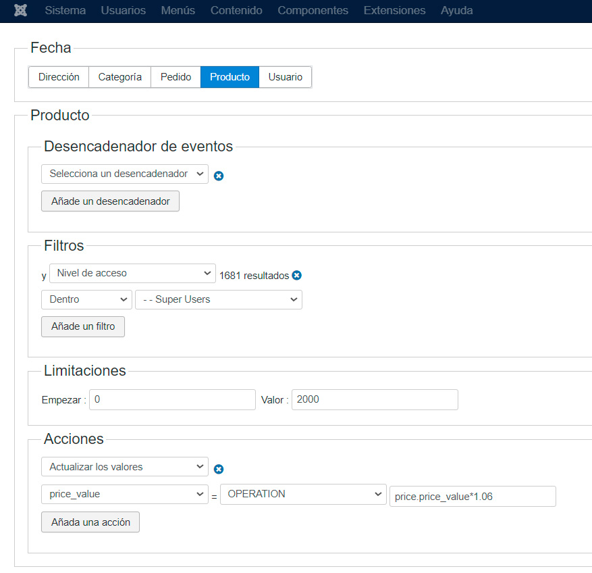Open the Componentes menu
Screen dimensions: 592x573
click(x=313, y=11)
